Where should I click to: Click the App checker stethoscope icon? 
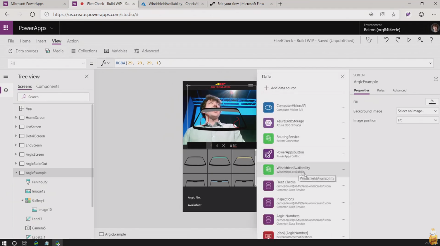point(369,40)
